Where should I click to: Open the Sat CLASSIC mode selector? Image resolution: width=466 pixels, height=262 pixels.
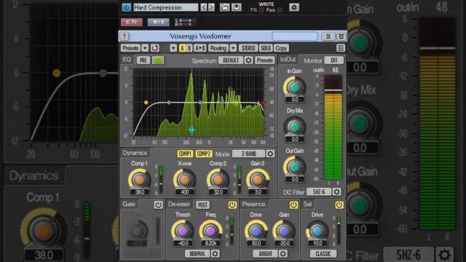[x=323, y=254]
